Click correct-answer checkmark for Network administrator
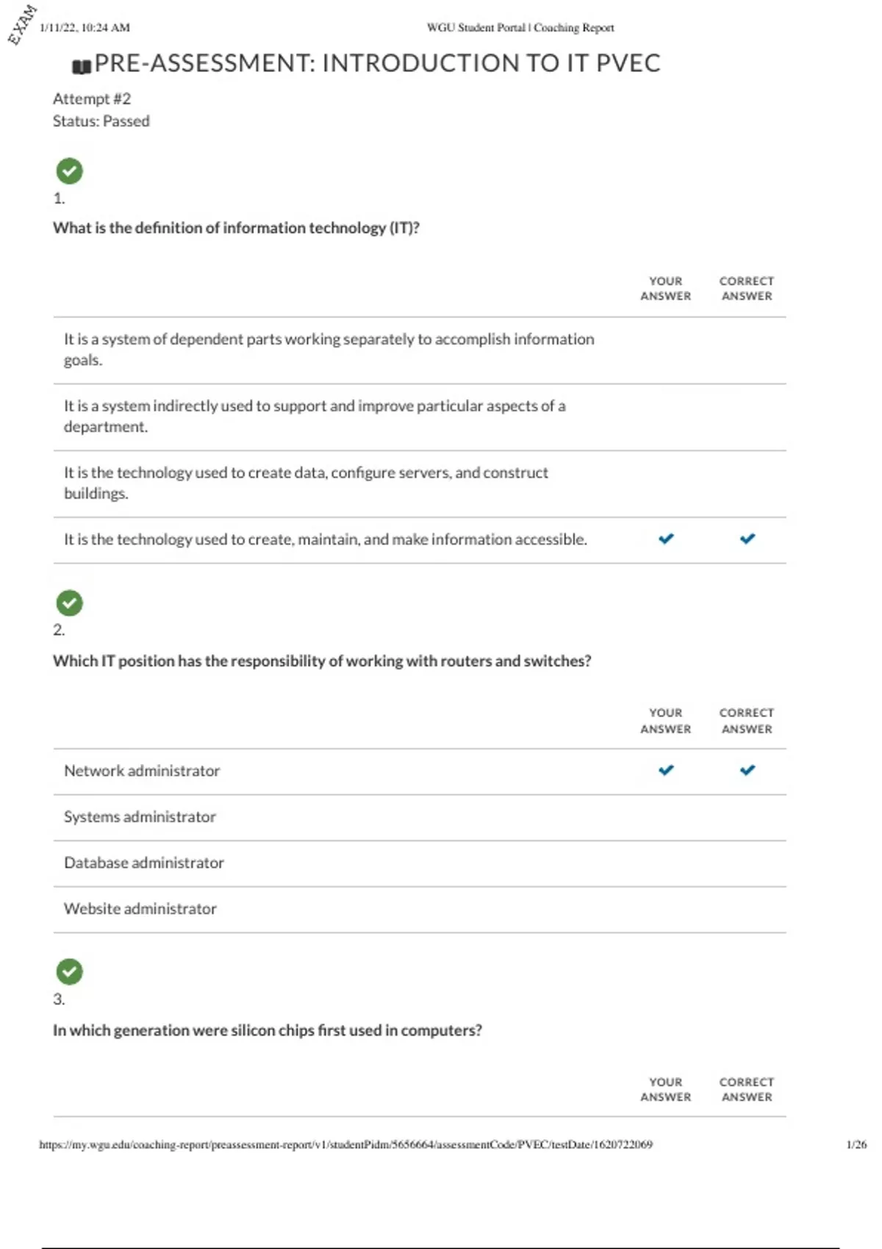Screen dimensions: 882x1249 pyautogui.click(x=747, y=770)
